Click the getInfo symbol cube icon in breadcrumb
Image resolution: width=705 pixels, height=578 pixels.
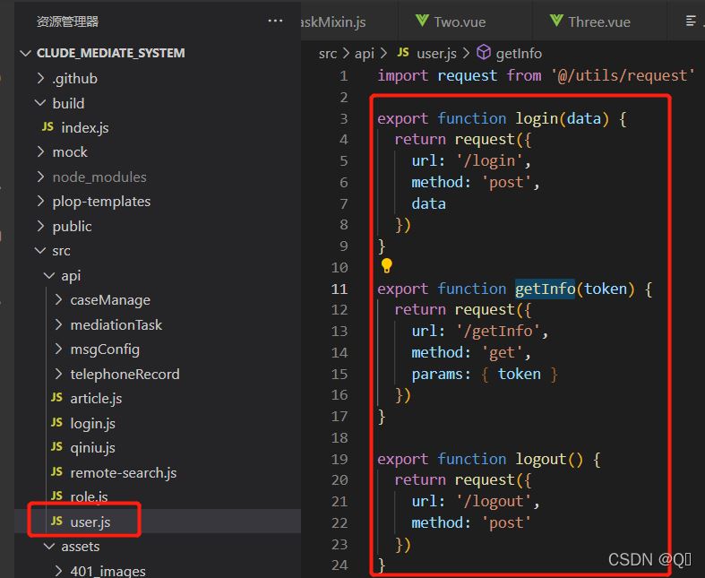click(484, 53)
